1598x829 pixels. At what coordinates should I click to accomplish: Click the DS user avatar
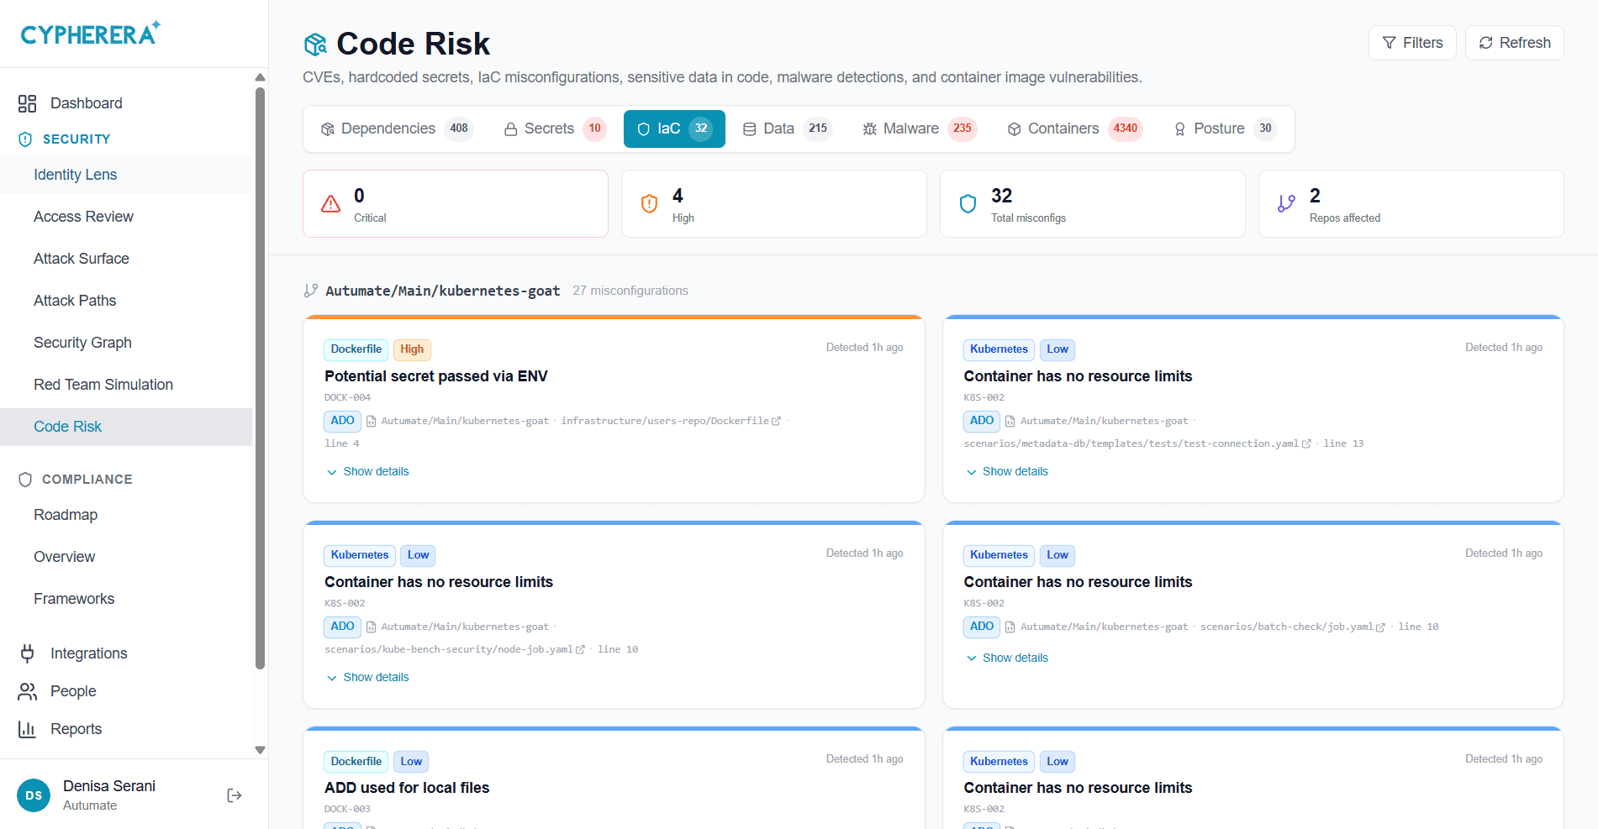tap(34, 795)
